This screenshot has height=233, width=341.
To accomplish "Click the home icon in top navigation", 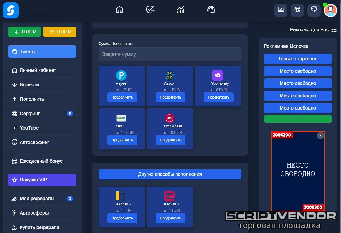I will (x=119, y=10).
